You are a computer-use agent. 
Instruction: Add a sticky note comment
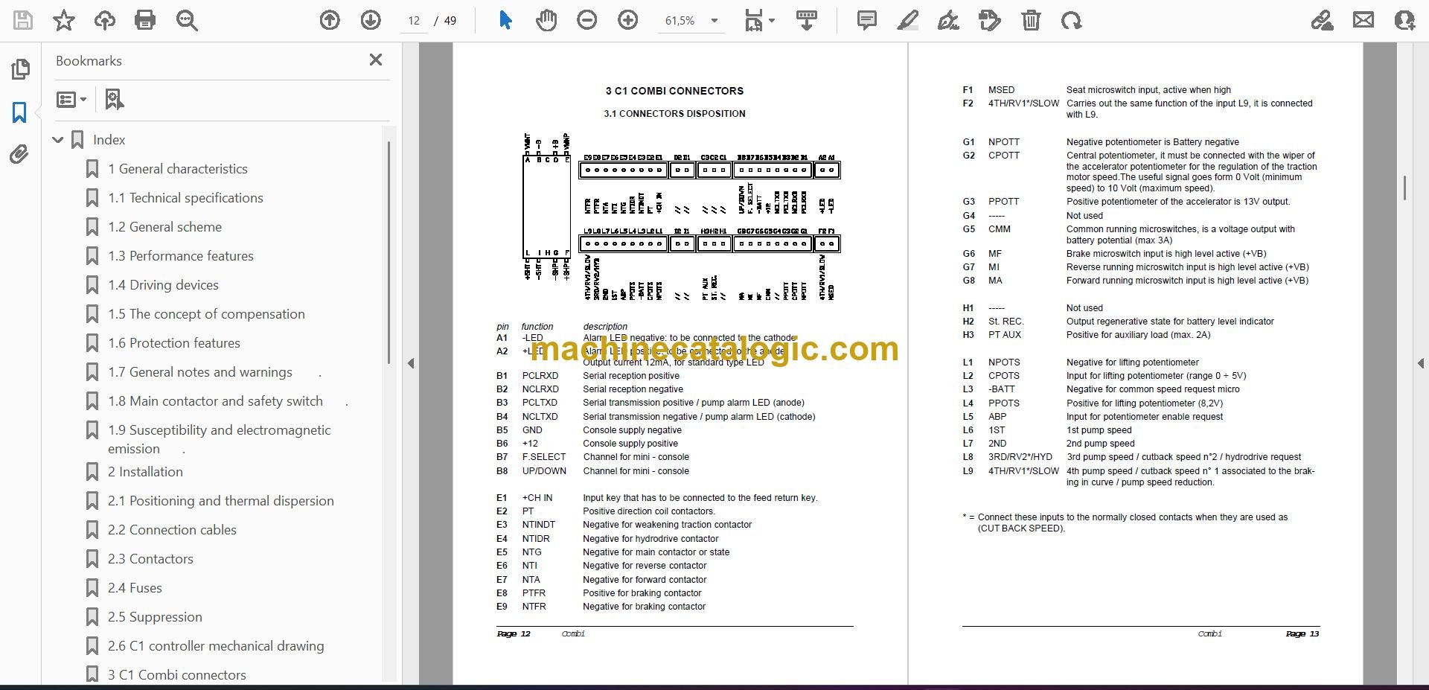867,20
